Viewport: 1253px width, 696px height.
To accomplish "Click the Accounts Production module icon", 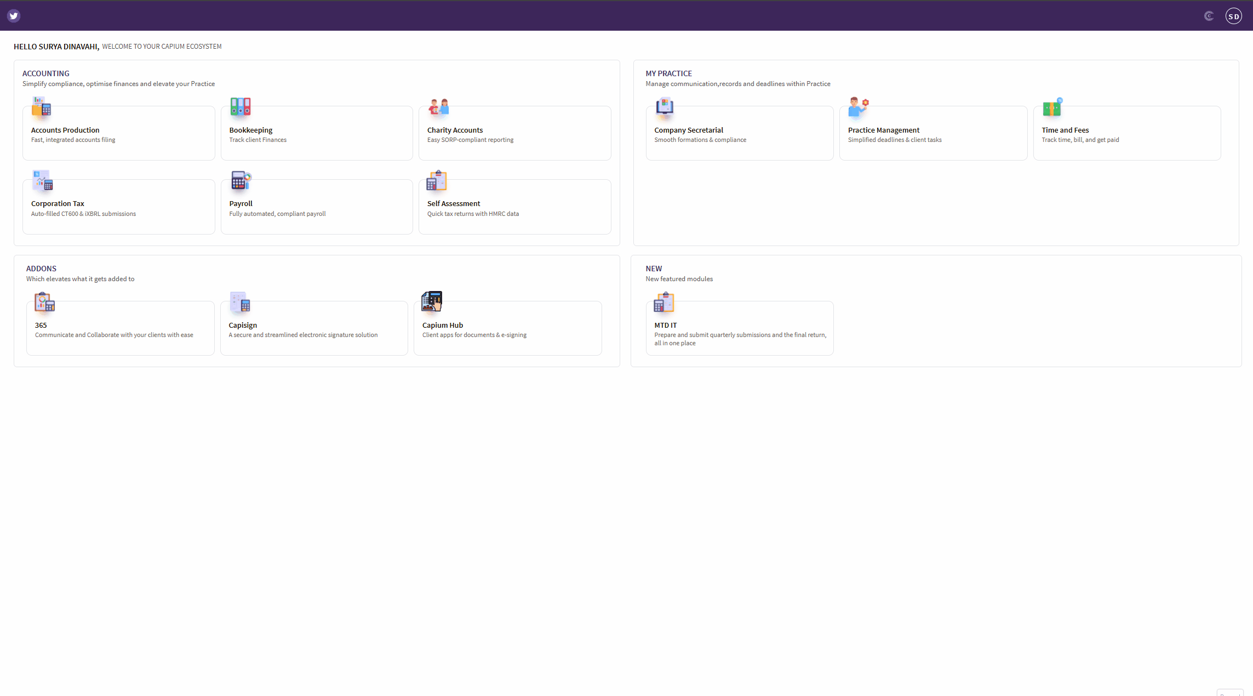I will click(41, 107).
